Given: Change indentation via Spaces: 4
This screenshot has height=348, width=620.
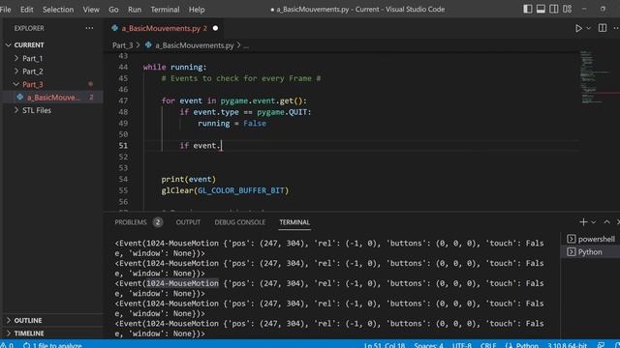Looking at the screenshot, I should pos(428,345).
